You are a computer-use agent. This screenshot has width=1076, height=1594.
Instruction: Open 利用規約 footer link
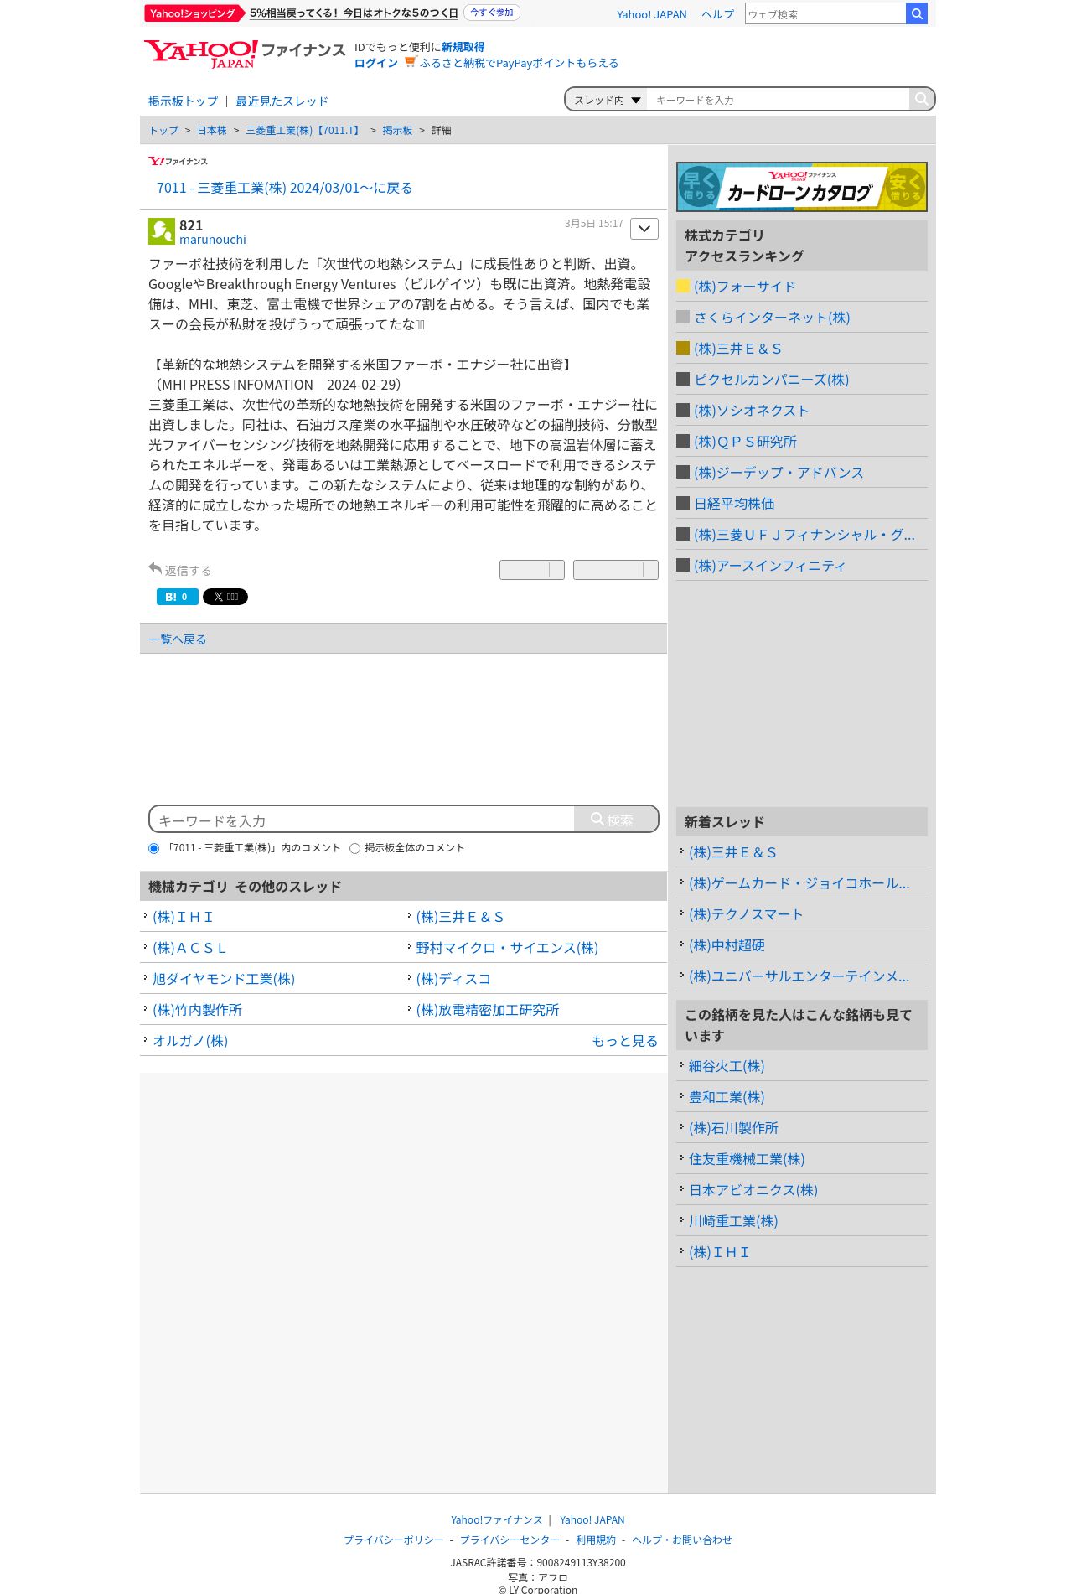[x=596, y=1540]
